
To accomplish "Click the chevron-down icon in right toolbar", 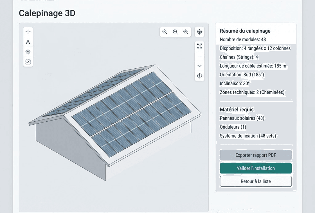I will (x=199, y=66).
